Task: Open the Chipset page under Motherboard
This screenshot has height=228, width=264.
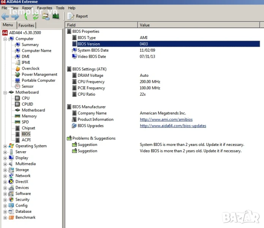Action: coord(28,128)
